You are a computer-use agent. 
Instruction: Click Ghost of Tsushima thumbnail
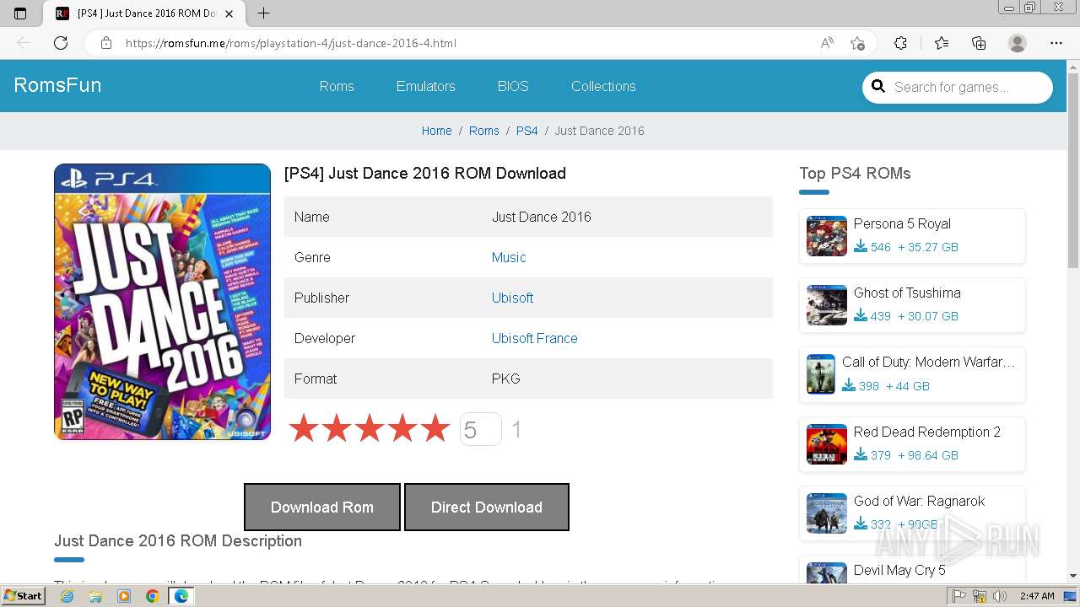click(x=827, y=305)
